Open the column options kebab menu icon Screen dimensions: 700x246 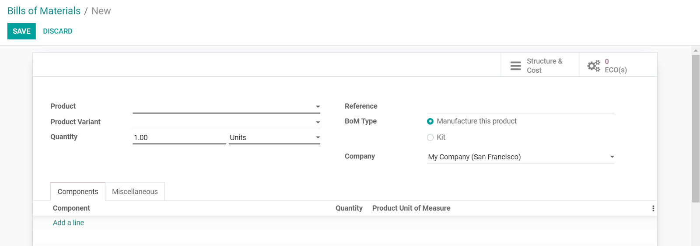pos(653,208)
